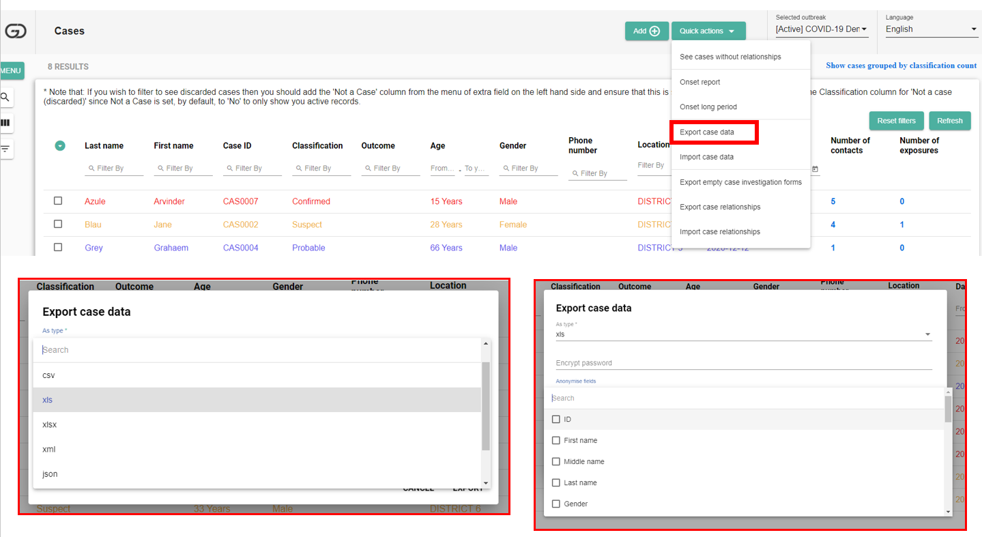Open Show cases grouped by classification count
Viewport: 982px width, 537px height.
pyautogui.click(x=901, y=66)
